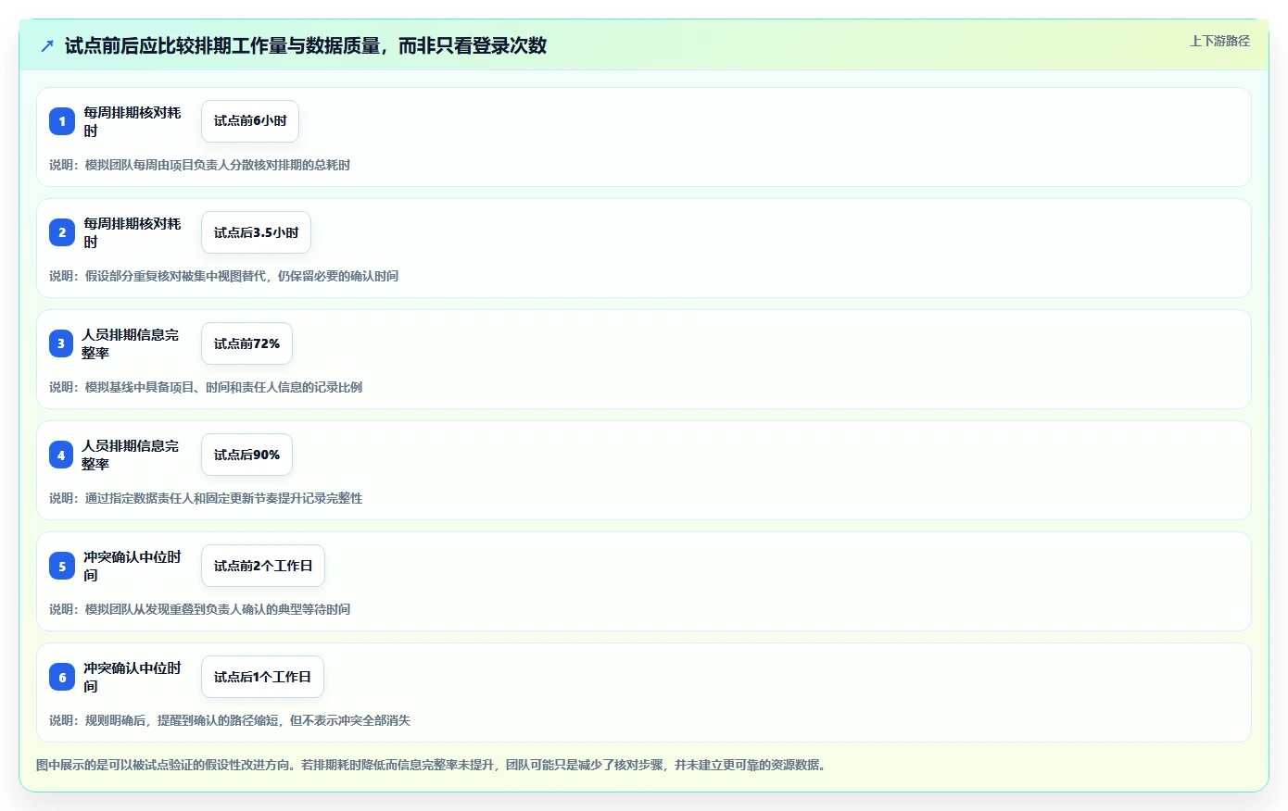Click the 试点前6小时 value chip

point(250,121)
